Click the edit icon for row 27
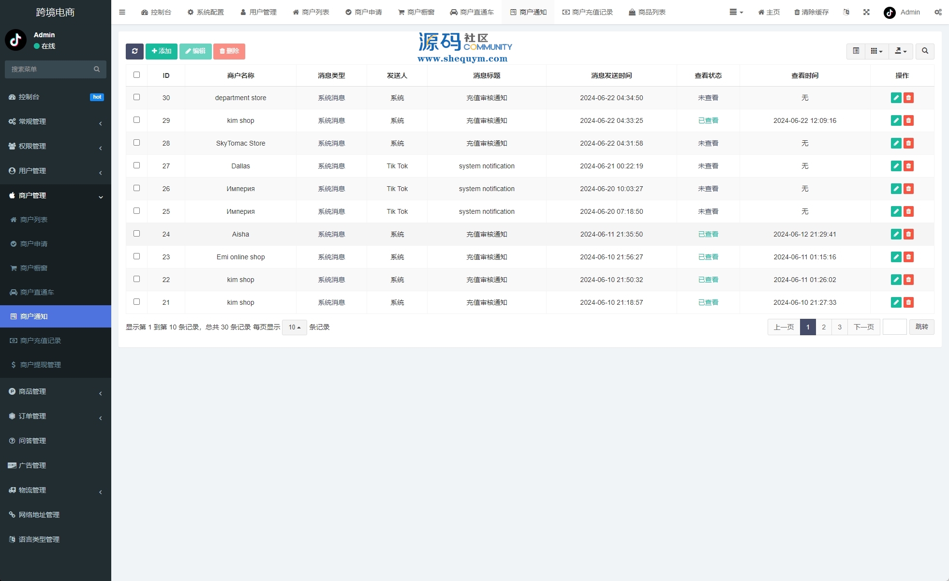Viewport: 949px width, 581px height. [x=896, y=166]
